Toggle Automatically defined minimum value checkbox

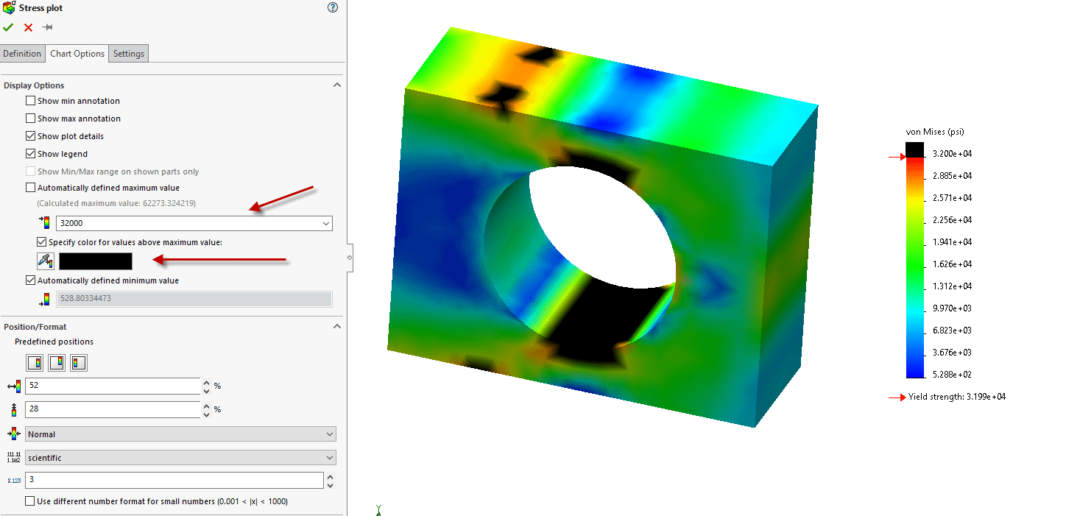pyautogui.click(x=31, y=280)
